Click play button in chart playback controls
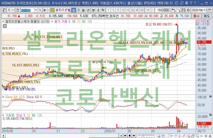Screen dimensions: 213x138 click(x=121, y=136)
